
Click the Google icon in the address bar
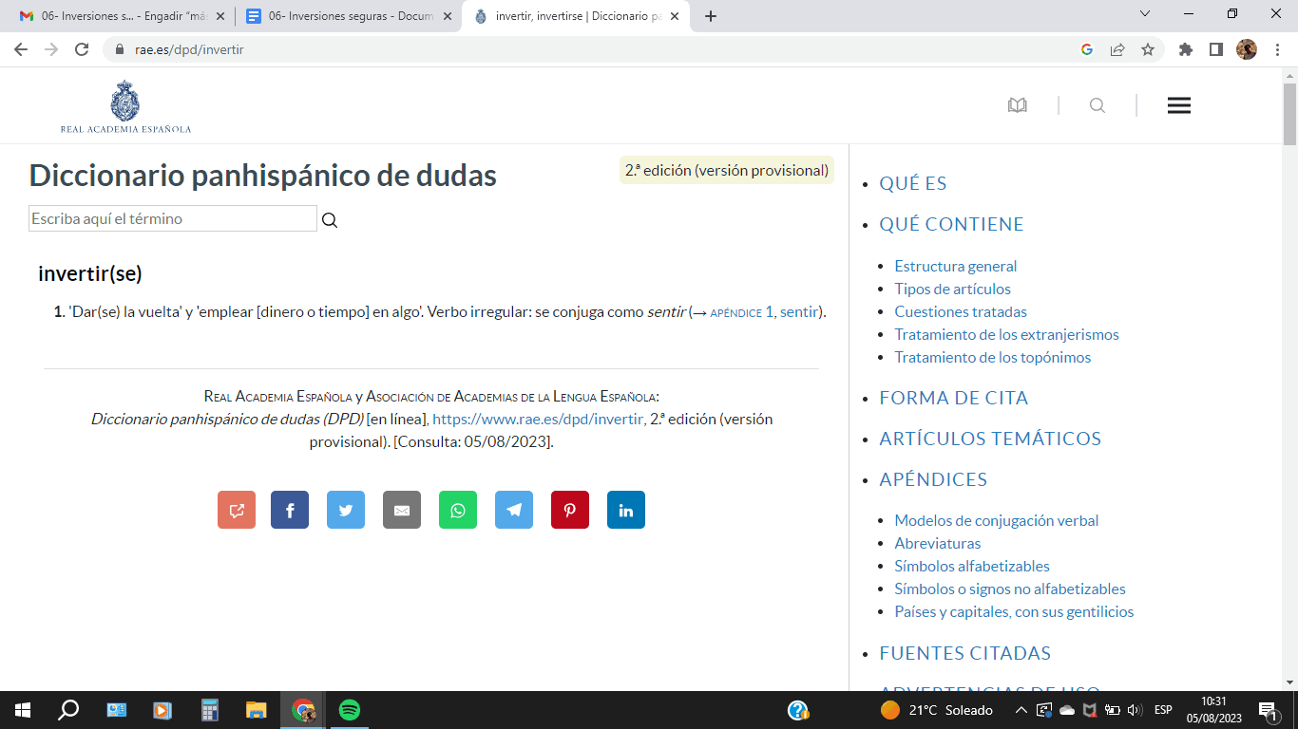pyautogui.click(x=1087, y=49)
